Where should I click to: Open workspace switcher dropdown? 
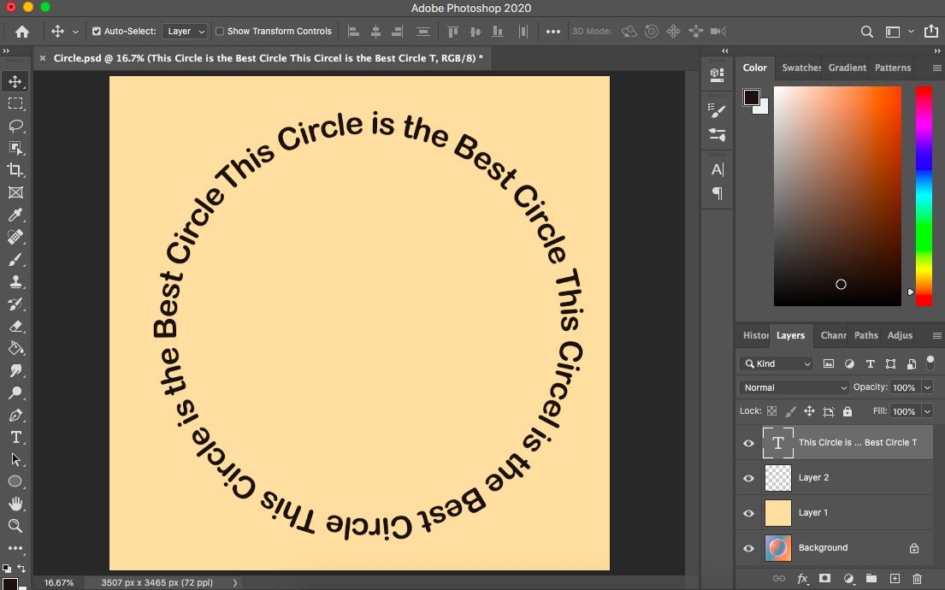[x=912, y=32]
